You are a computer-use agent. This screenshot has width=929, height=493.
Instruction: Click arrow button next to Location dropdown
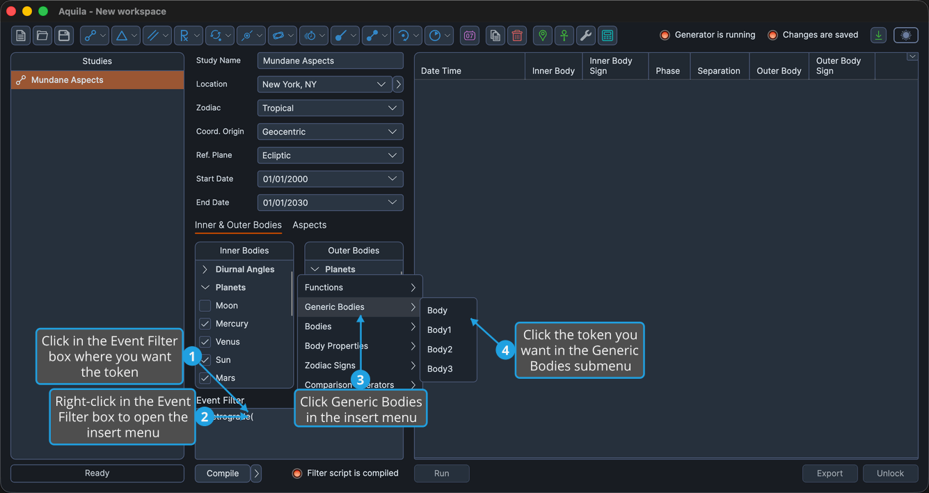398,84
